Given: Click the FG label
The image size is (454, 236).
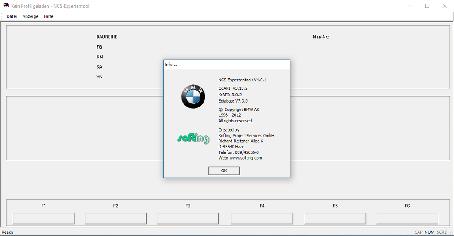Looking at the screenshot, I should click(99, 47).
